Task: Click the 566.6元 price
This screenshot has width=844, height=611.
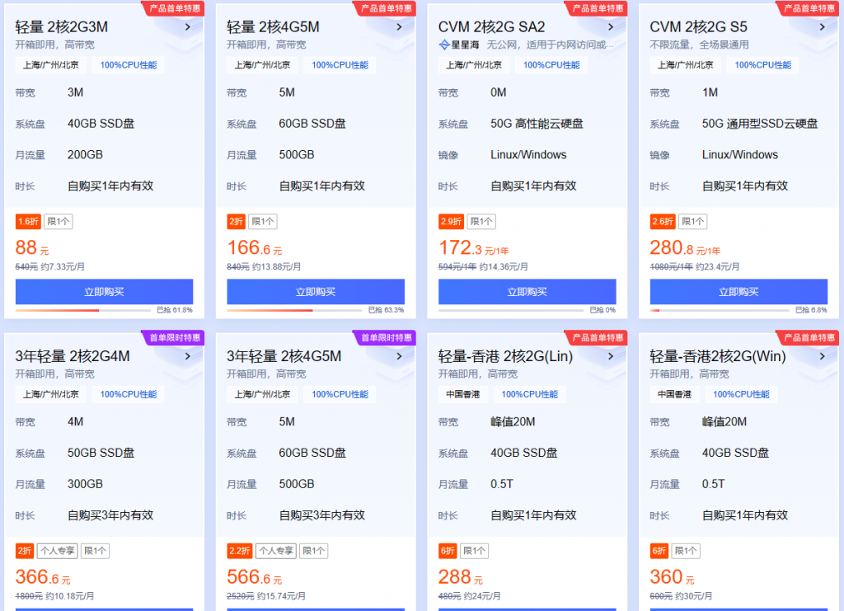Action: pyautogui.click(x=254, y=578)
